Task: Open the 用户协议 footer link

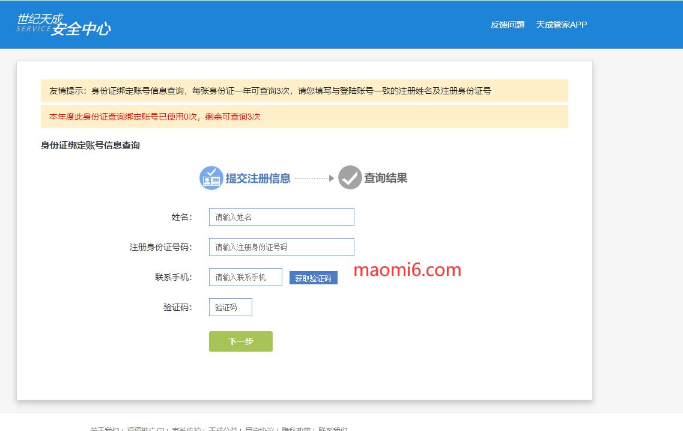Action: 260,429
